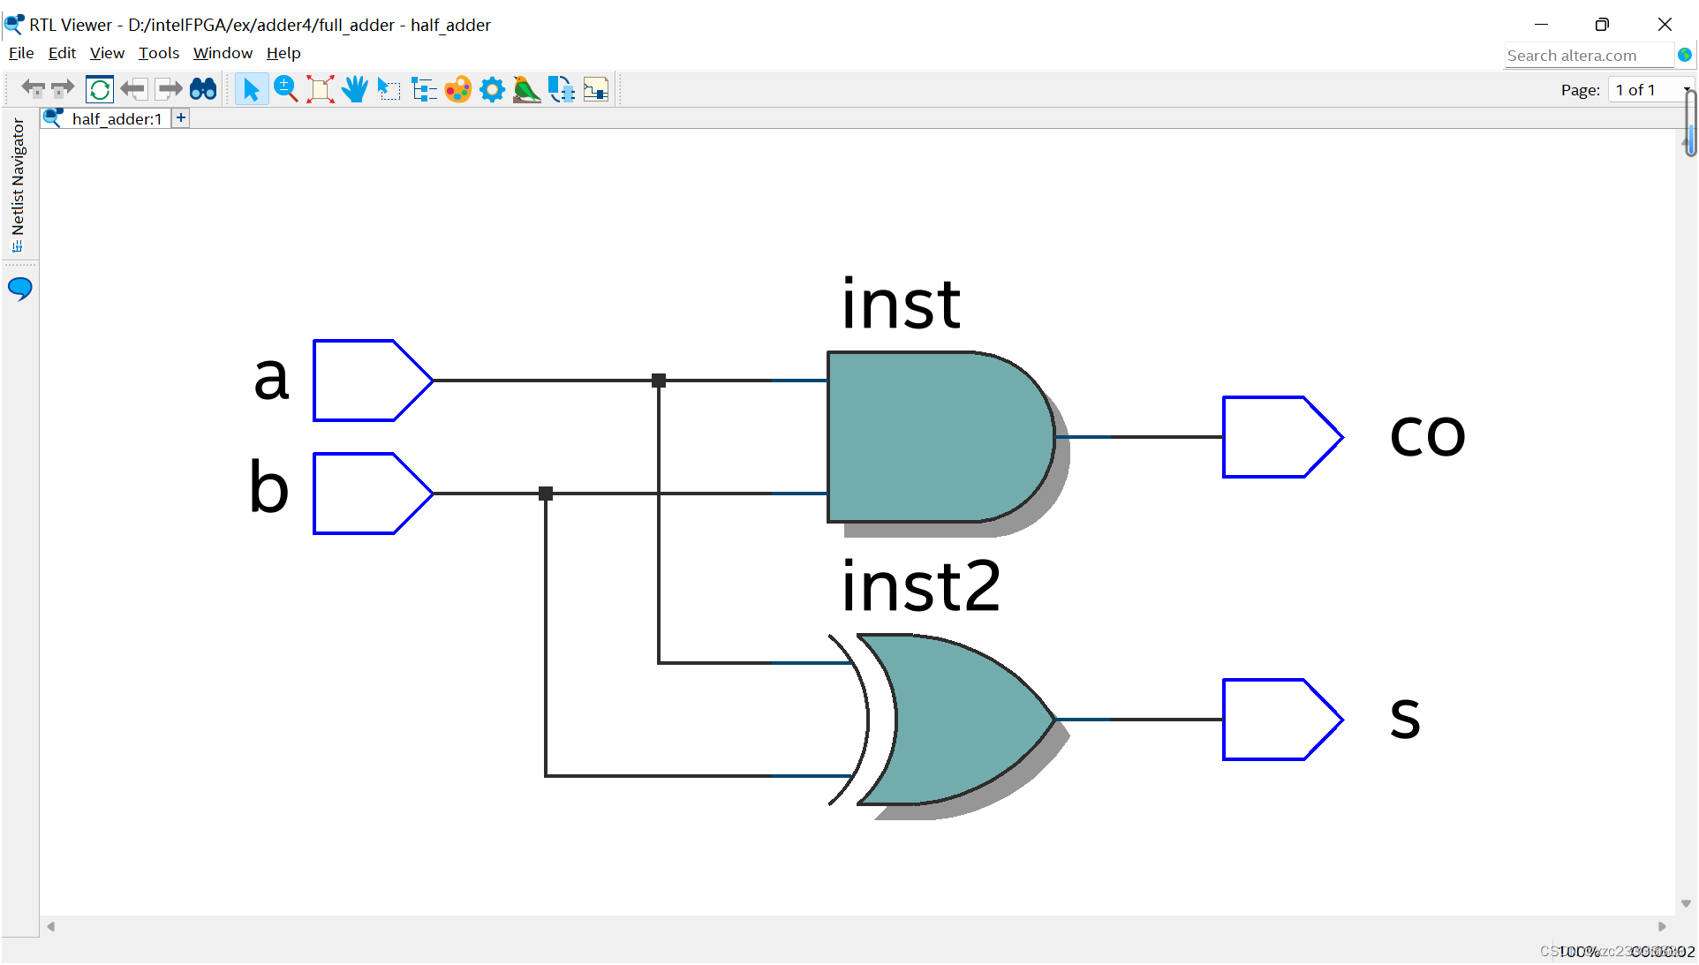Open the Window menu
This screenshot has height=965, width=1699.
(223, 53)
